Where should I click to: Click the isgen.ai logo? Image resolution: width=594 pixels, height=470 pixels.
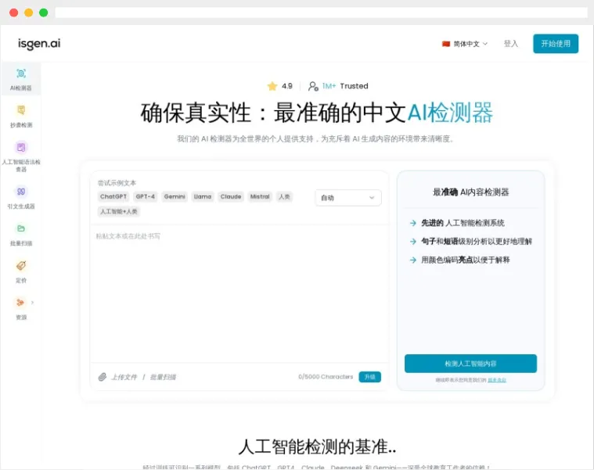click(39, 44)
